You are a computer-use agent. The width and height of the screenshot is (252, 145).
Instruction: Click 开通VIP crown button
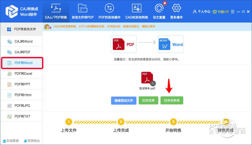(x=221, y=12)
